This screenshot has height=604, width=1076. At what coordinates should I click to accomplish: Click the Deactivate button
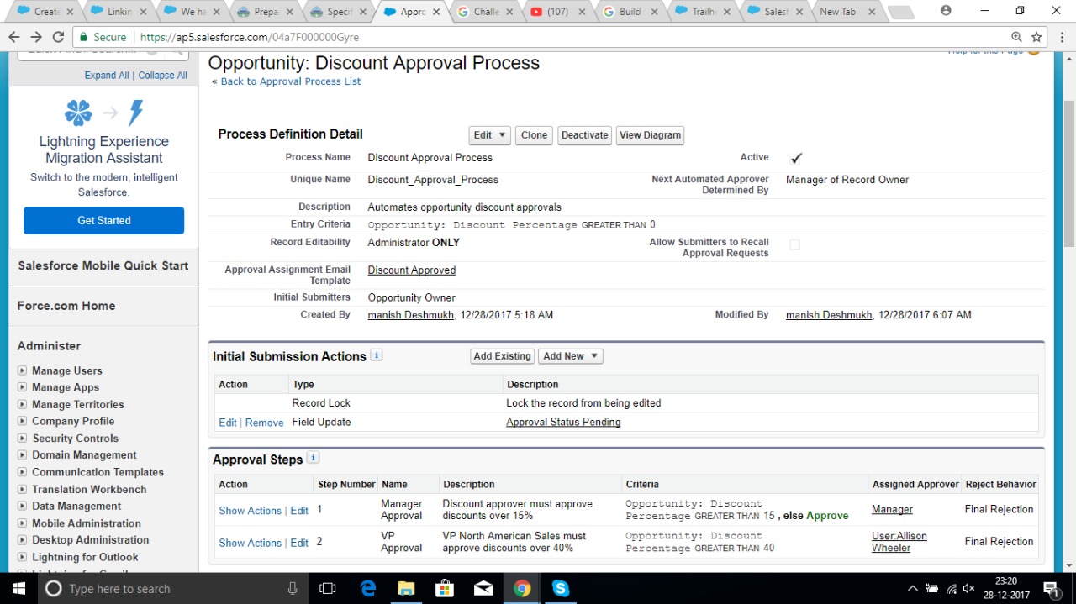coord(584,135)
